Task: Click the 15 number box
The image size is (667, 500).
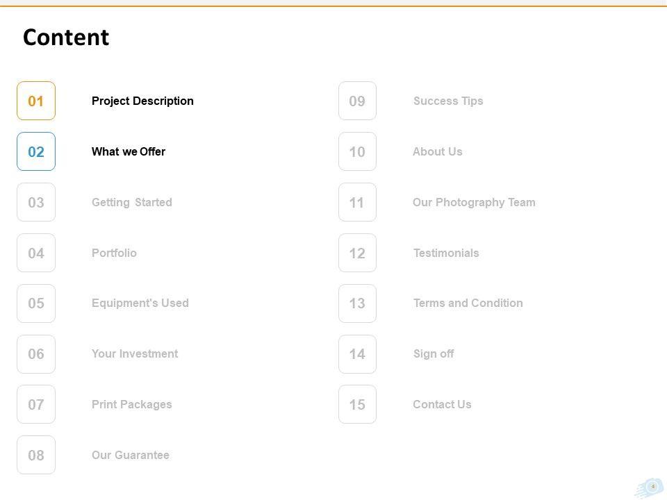Action: coord(357,404)
